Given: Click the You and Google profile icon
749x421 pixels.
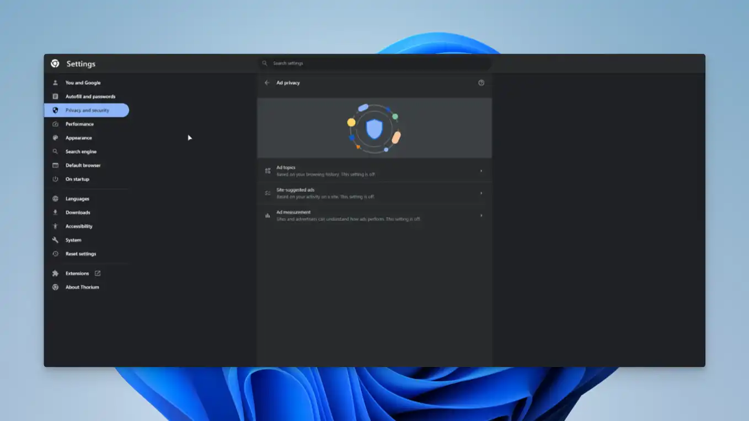Looking at the screenshot, I should coord(55,82).
